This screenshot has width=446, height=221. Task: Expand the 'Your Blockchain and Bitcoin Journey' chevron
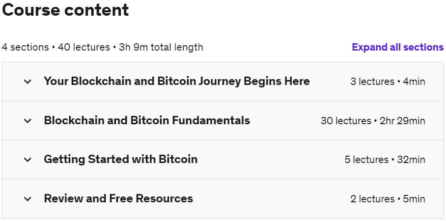tap(28, 82)
